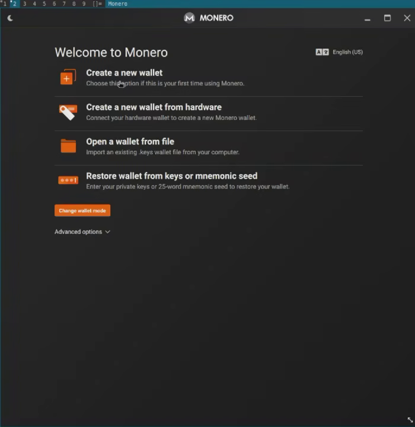Switch to workspace 1 in the top bar

coord(5,4)
